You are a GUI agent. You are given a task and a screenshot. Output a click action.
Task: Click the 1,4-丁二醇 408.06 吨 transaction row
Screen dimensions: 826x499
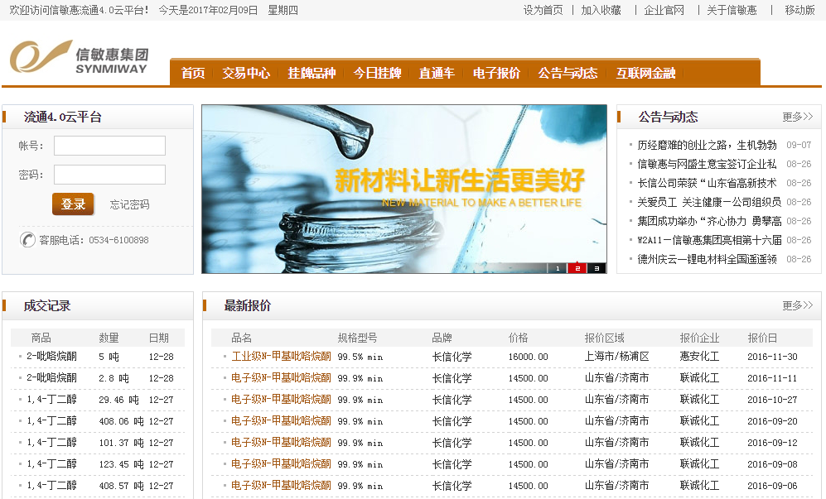(x=98, y=421)
